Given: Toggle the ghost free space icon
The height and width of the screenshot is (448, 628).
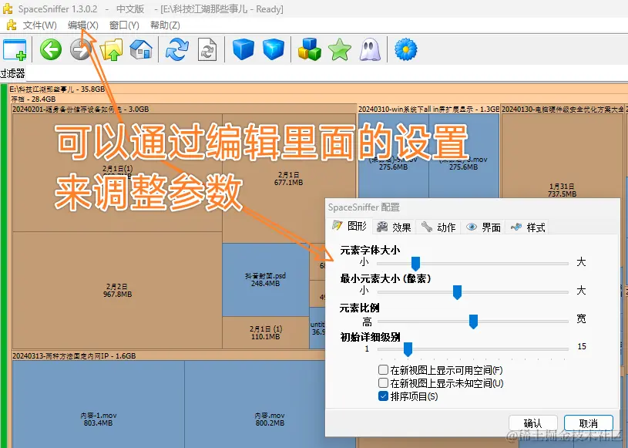Looking at the screenshot, I should (x=370, y=49).
